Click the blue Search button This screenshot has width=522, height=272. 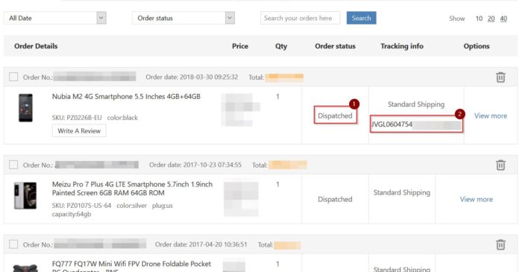(361, 18)
